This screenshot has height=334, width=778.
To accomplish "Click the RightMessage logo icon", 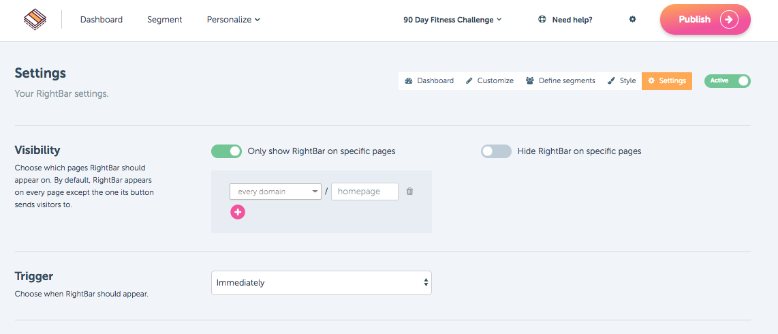I will coord(35,20).
